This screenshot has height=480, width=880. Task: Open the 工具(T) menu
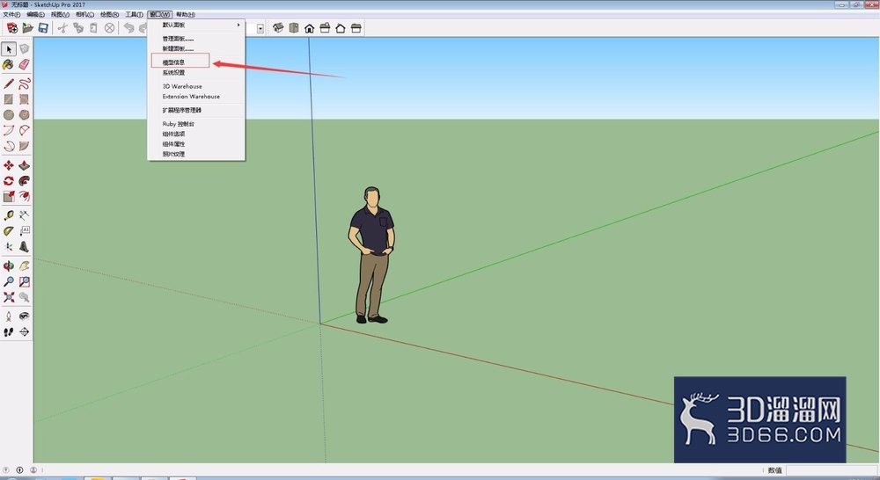[134, 15]
